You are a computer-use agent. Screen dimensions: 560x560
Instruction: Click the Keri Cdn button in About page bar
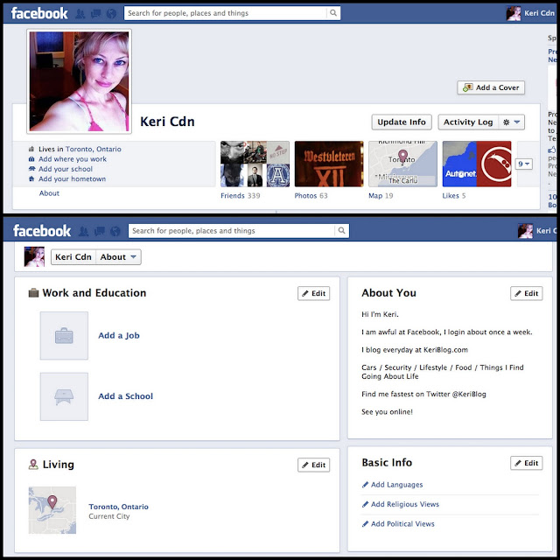coord(73,257)
